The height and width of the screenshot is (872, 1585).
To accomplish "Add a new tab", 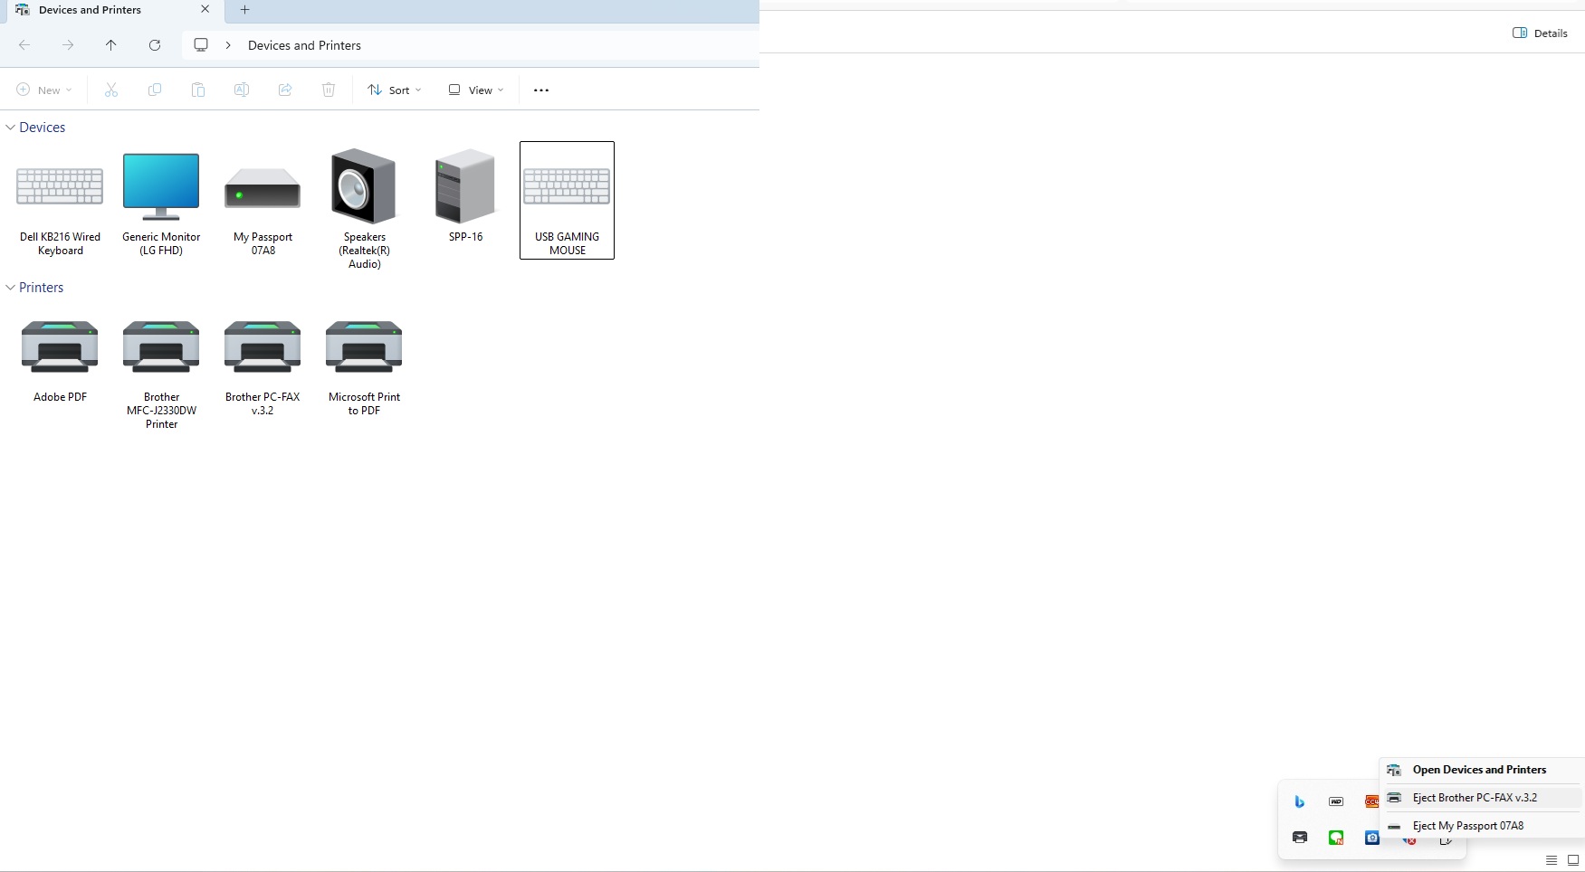I will pyautogui.click(x=244, y=10).
